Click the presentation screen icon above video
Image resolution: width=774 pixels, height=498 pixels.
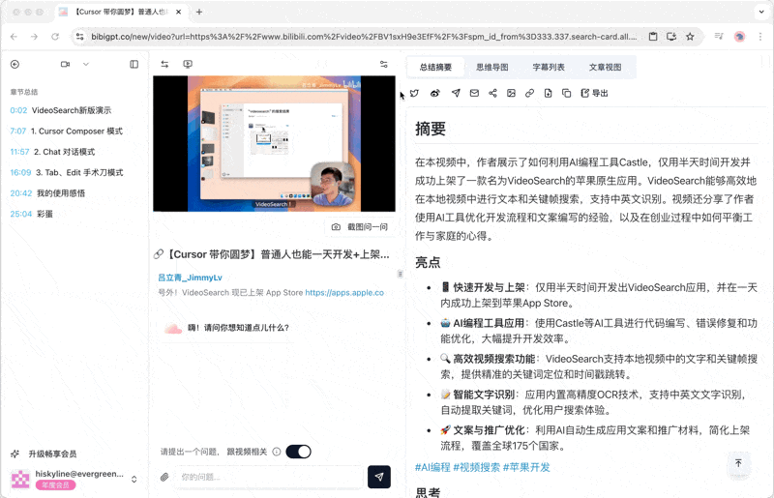tap(188, 64)
